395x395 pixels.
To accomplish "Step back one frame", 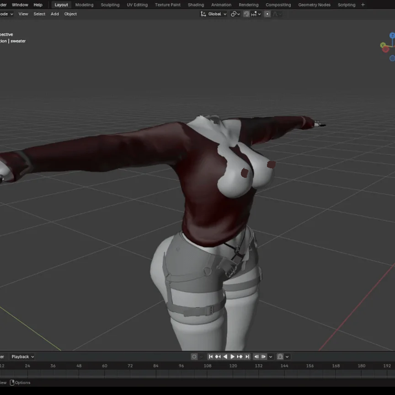I will click(x=256, y=357).
